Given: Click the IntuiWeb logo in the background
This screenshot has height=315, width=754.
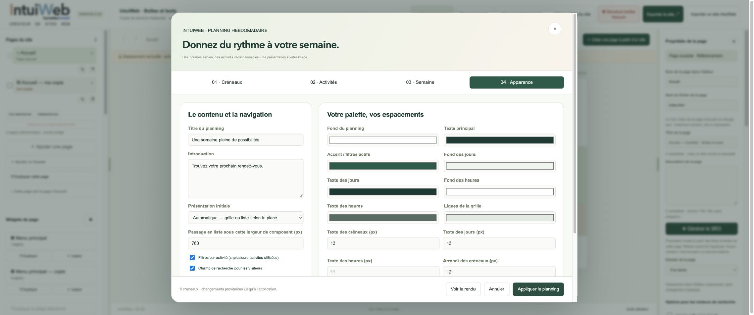Looking at the screenshot, I should tap(40, 14).
